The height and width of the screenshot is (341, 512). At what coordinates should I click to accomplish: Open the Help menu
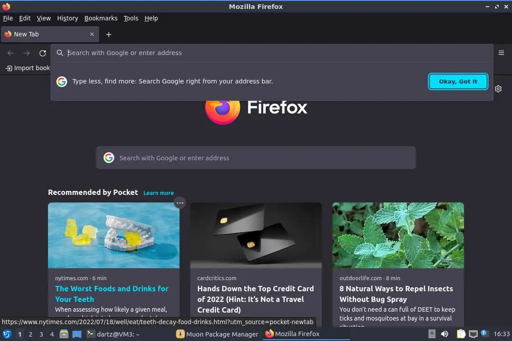[x=151, y=18]
